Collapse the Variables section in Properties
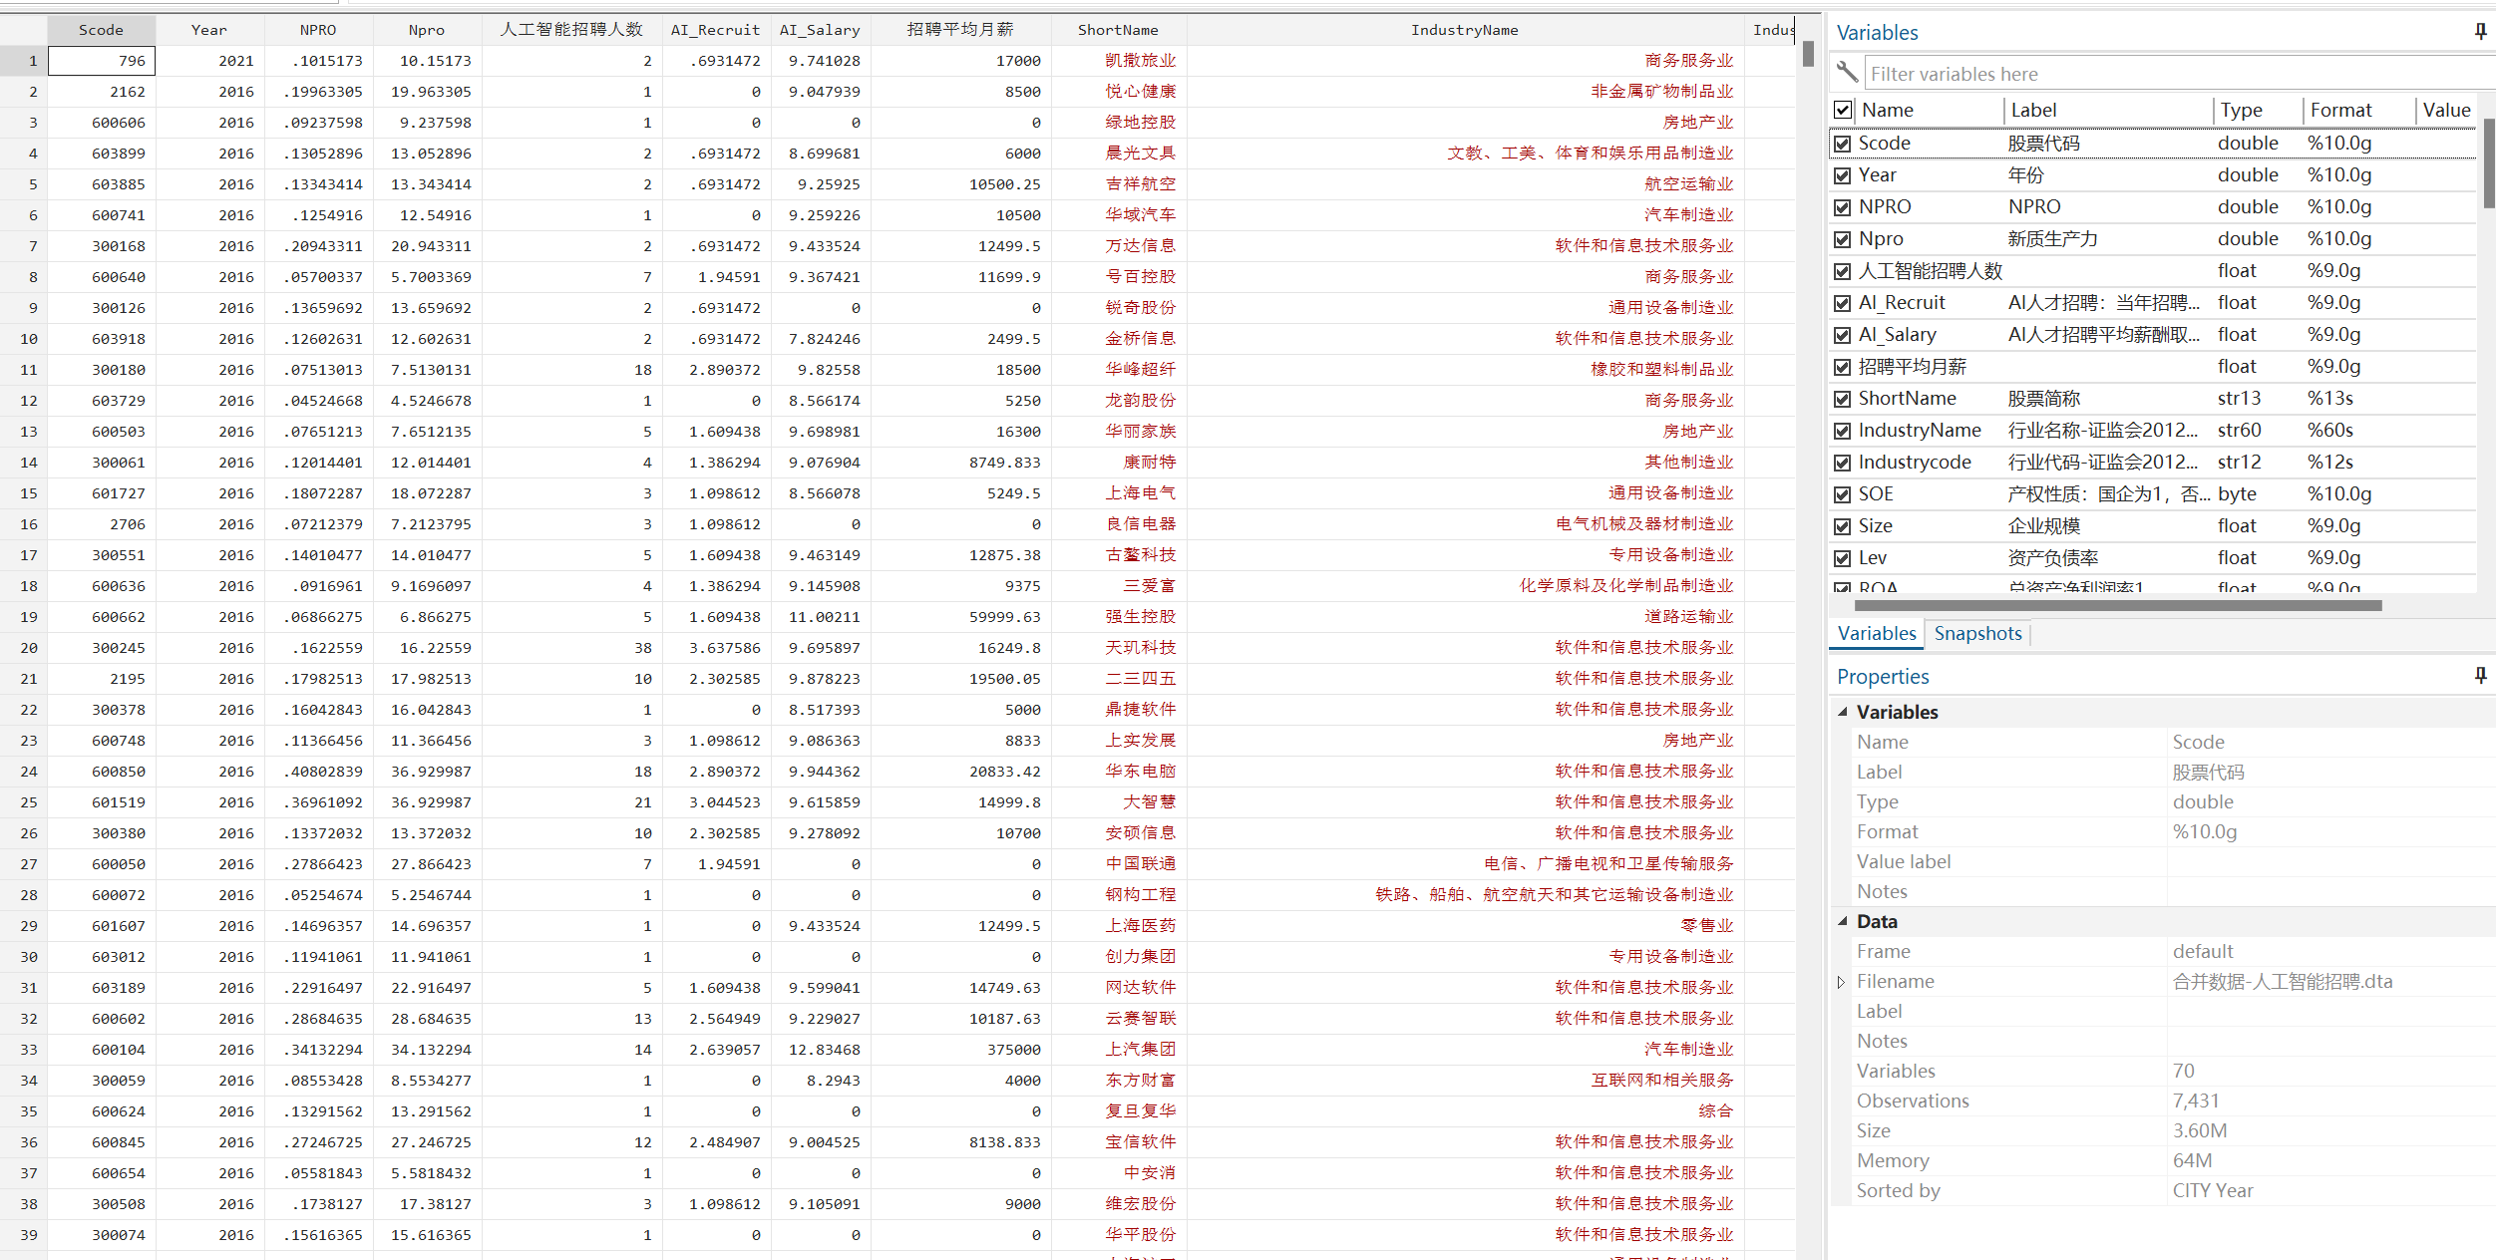The height and width of the screenshot is (1260, 2496). [1843, 712]
